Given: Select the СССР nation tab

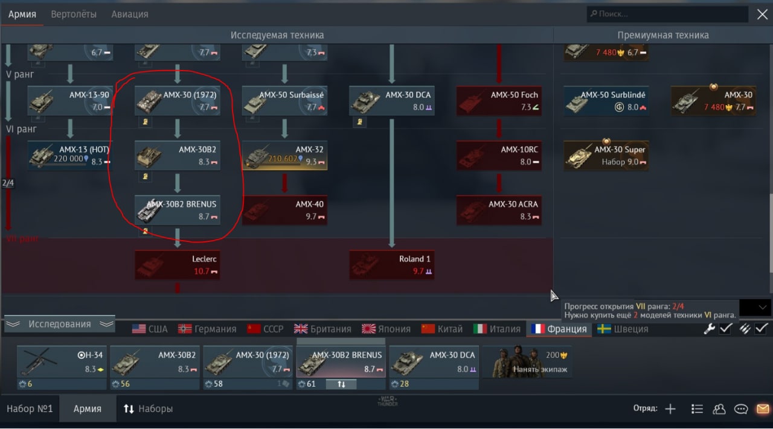Looking at the screenshot, I should (265, 329).
